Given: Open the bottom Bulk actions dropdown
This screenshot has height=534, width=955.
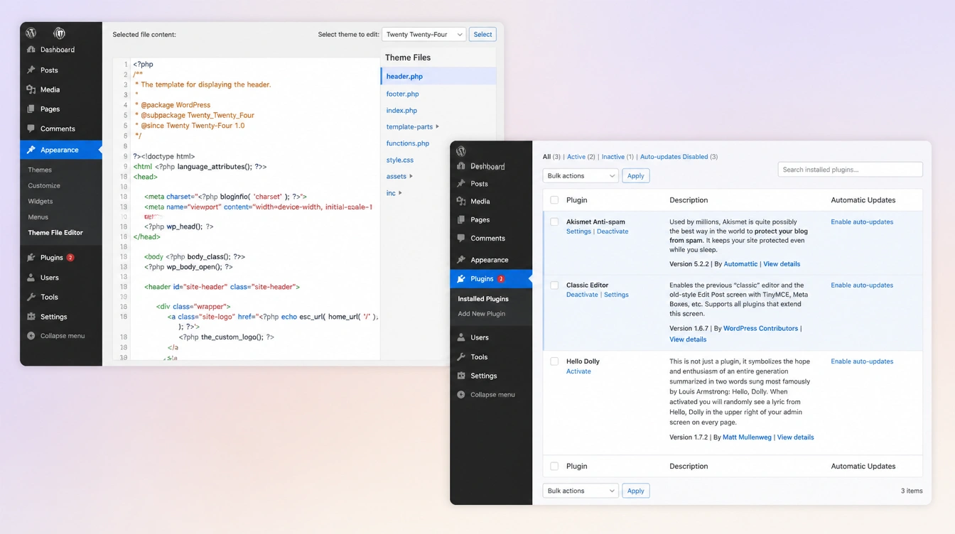Looking at the screenshot, I should 581,491.
